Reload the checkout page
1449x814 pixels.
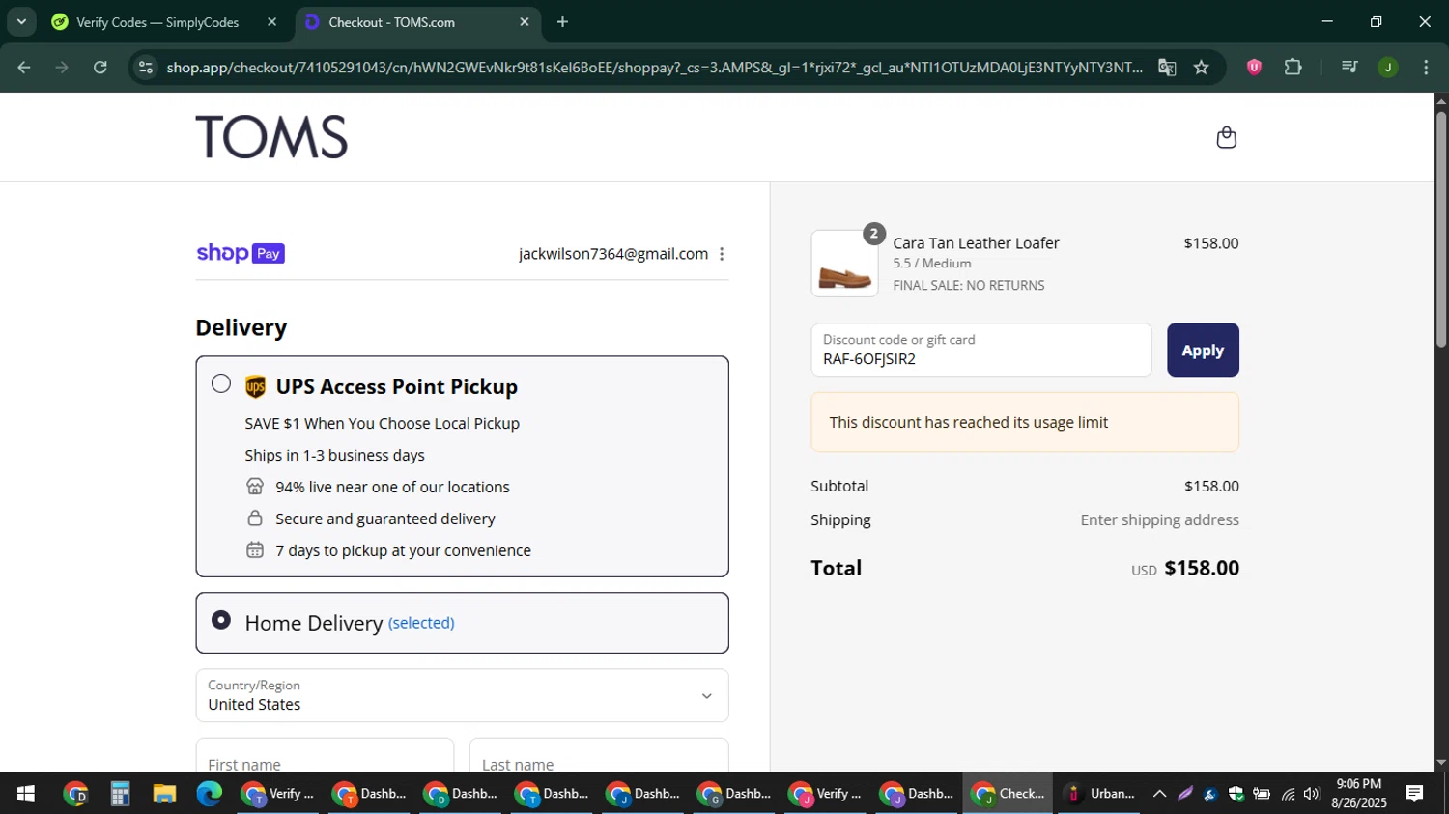click(x=99, y=67)
